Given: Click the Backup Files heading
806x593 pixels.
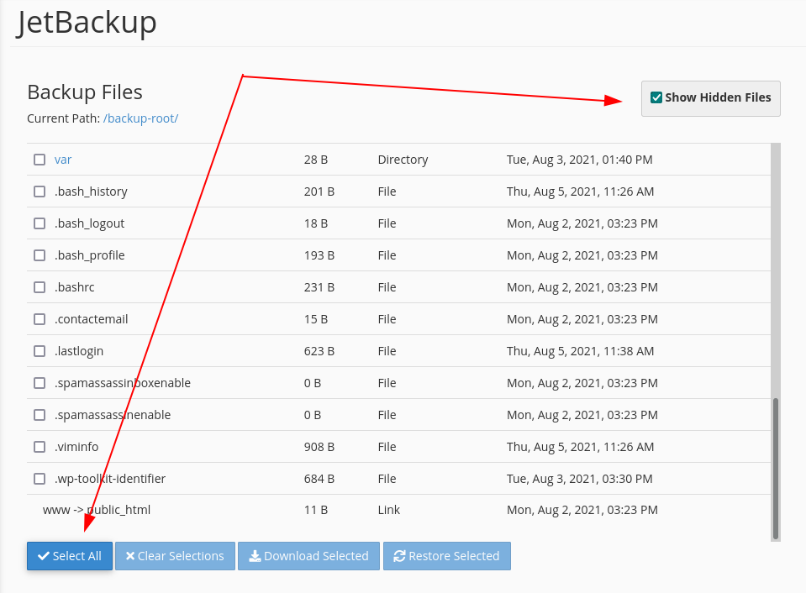Looking at the screenshot, I should click(85, 92).
